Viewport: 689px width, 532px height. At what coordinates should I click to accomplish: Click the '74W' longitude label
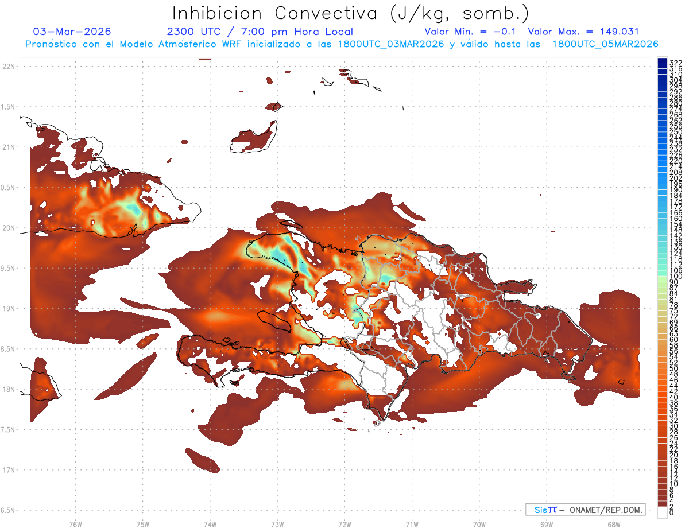coord(210,524)
